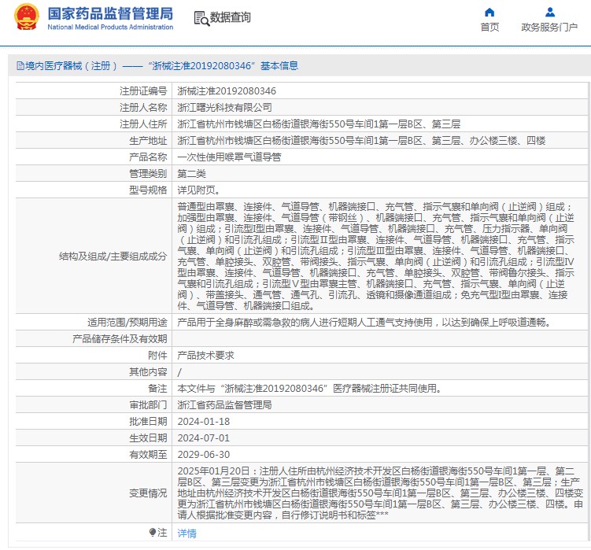Click the 其他内容 slash value
Viewport: 591px width, 550px height.
pyautogui.click(x=179, y=372)
